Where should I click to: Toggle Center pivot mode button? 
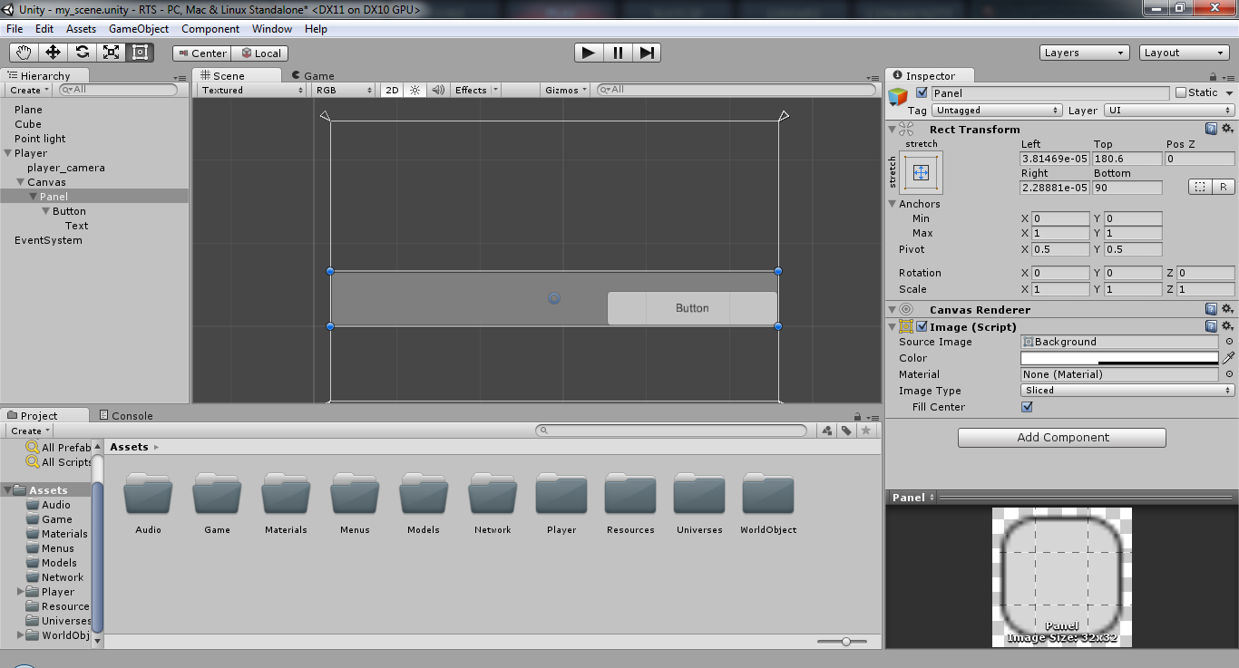tap(201, 53)
